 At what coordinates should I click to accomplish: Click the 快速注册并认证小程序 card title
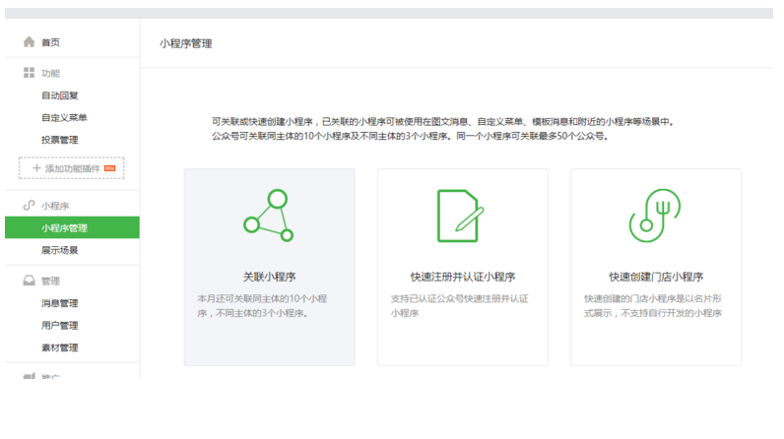point(462,277)
